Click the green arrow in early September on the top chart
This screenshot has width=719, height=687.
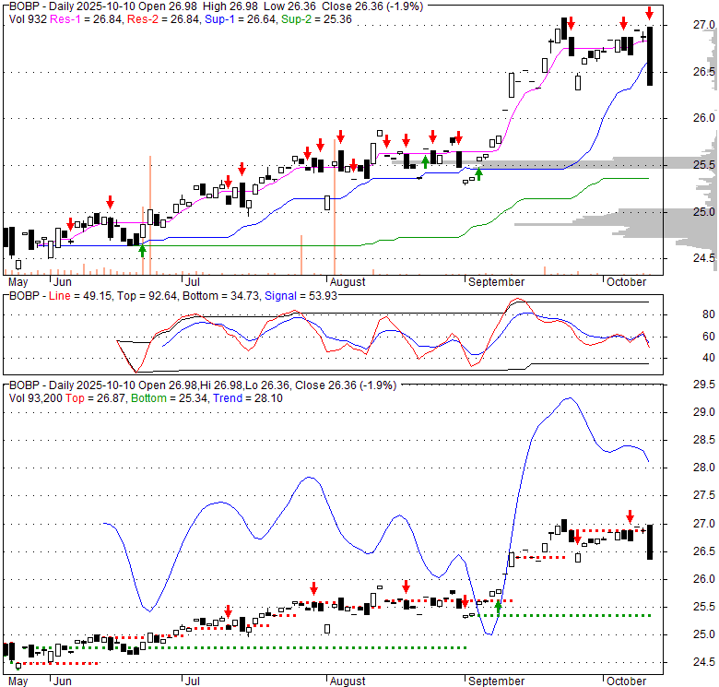(478, 173)
